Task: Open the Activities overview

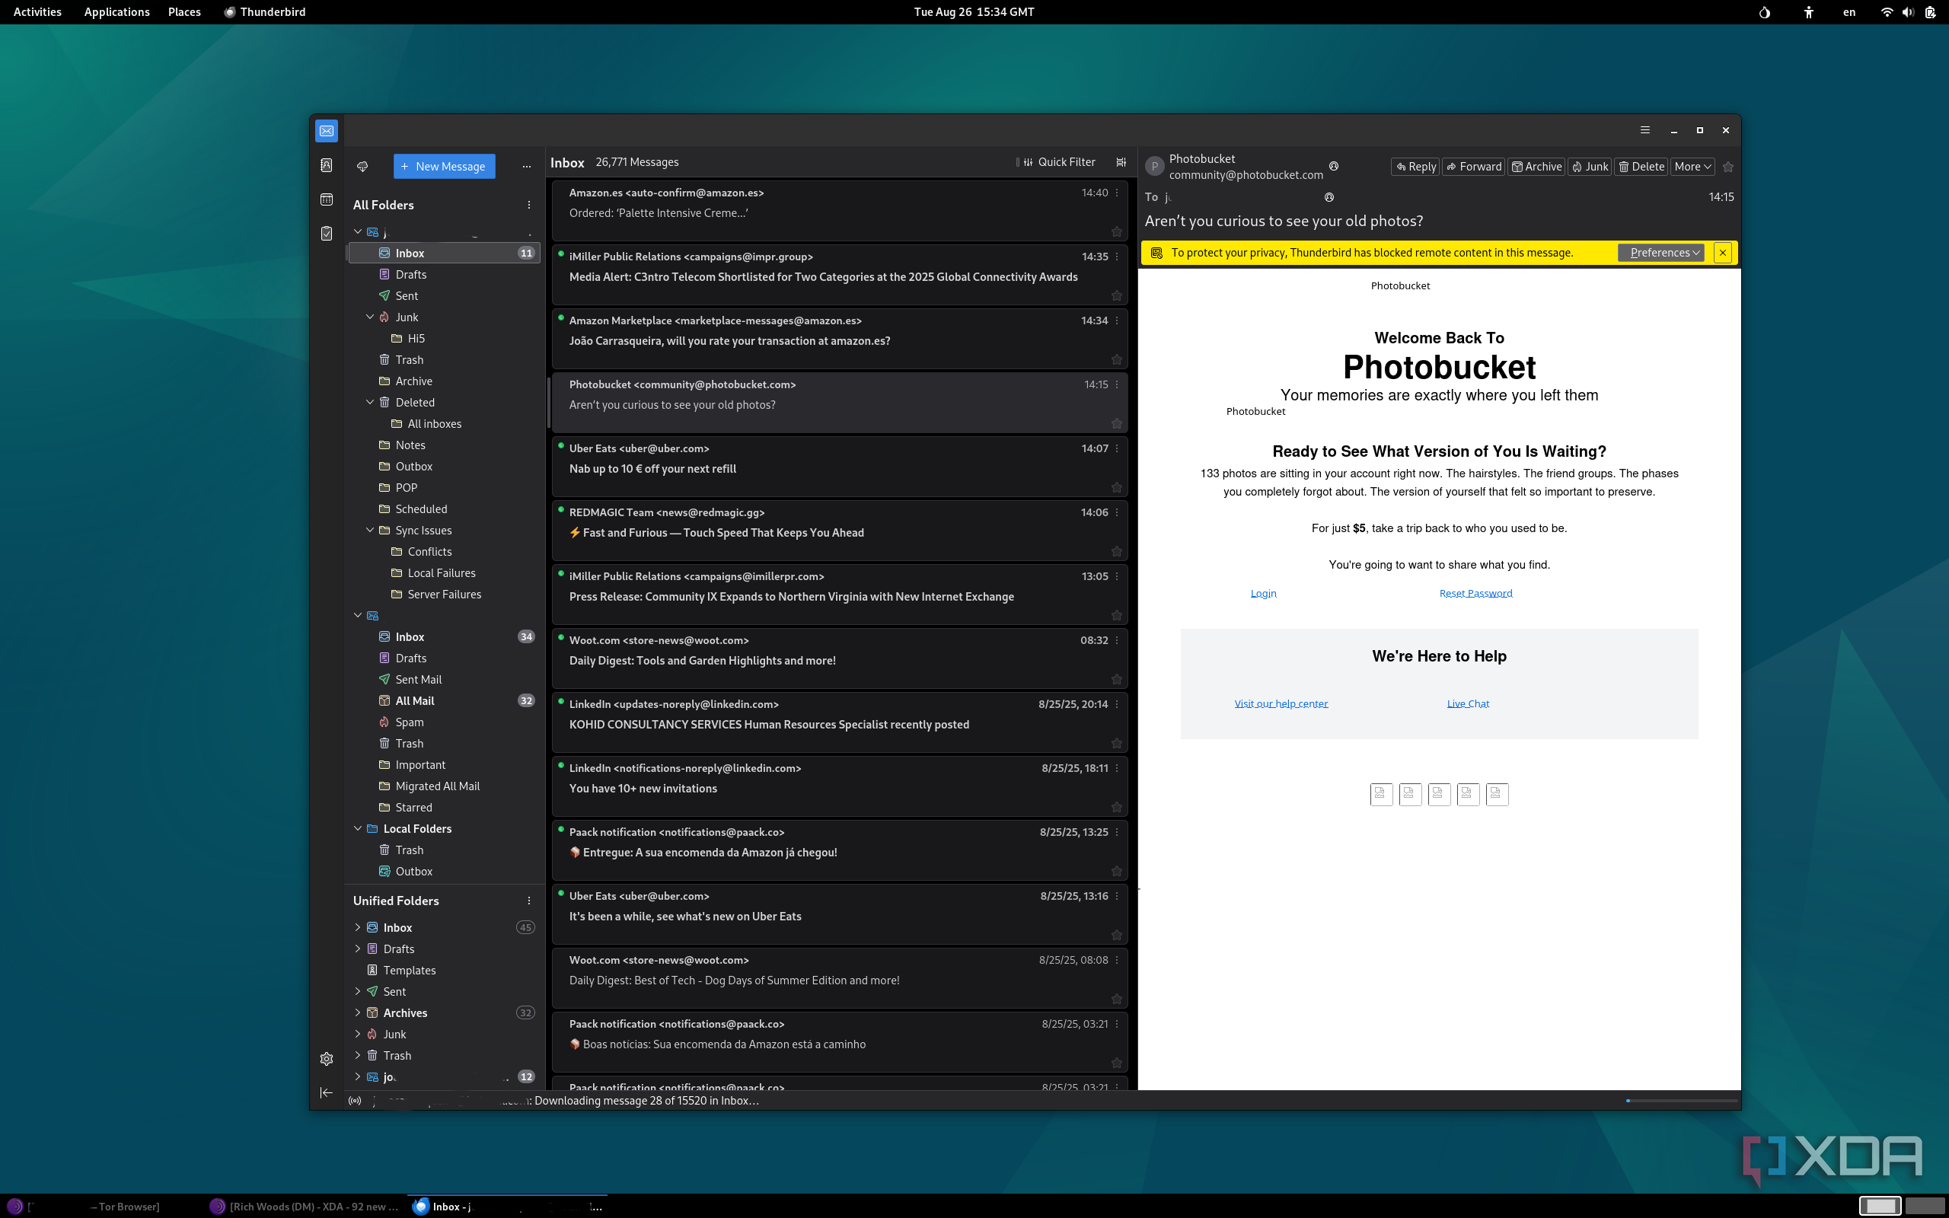Action: pos(37,12)
